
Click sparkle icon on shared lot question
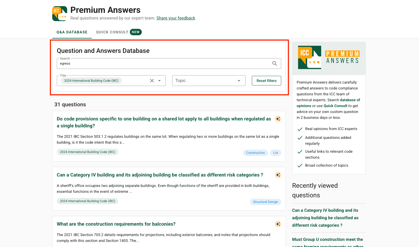pos(278,119)
